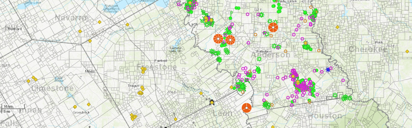Viewport: 412px width, 128px height.
Task: Click the Brushy Creek label
Action: (286, 2)
